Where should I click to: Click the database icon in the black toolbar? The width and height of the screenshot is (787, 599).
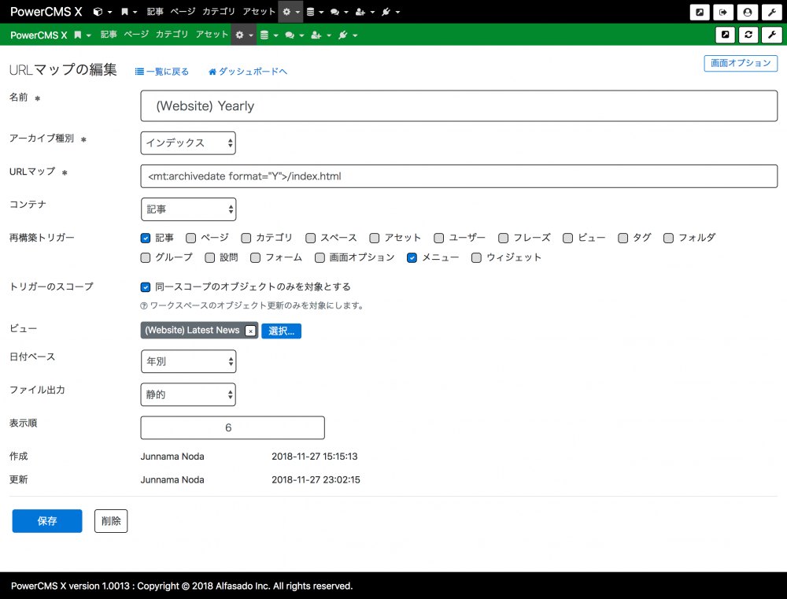[x=312, y=11]
